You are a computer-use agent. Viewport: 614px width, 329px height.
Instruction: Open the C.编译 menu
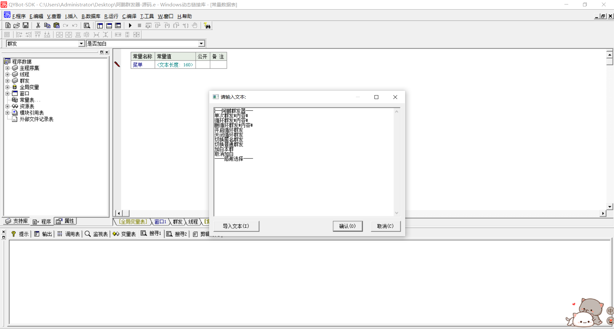click(129, 16)
